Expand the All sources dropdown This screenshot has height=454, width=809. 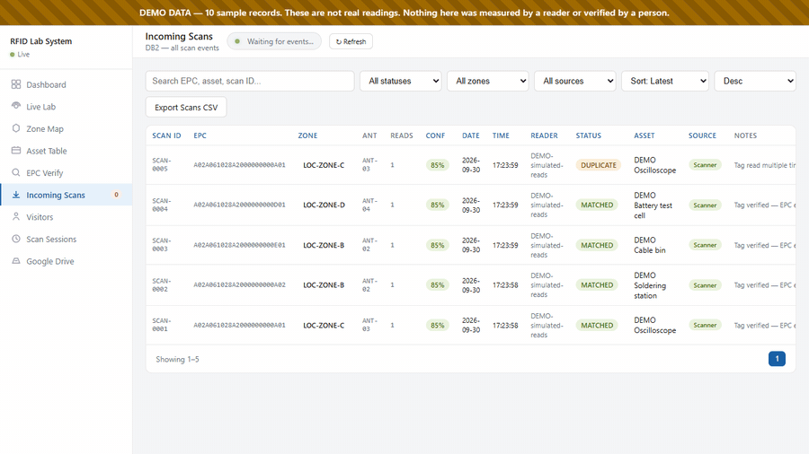(x=574, y=81)
